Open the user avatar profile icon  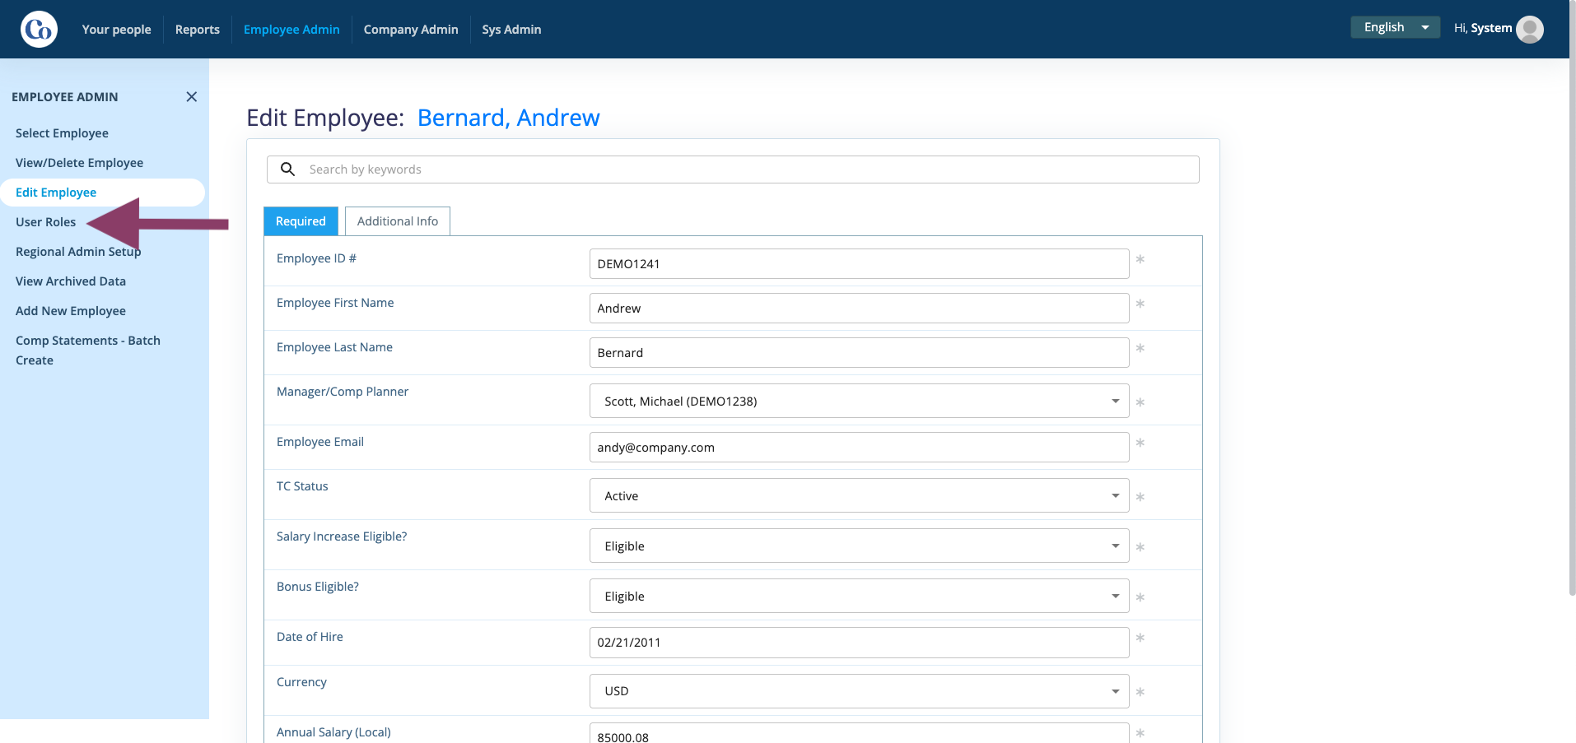point(1530,30)
